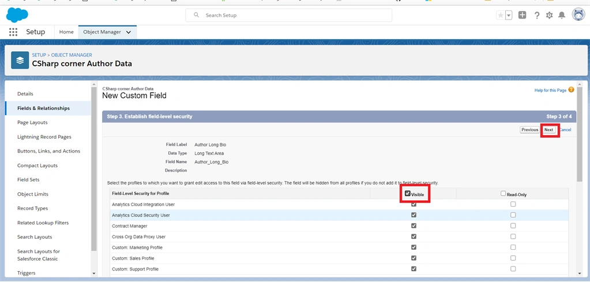Check Read-Only for Analytics Cloud Security User
The width and height of the screenshot is (590, 282).
point(513,215)
